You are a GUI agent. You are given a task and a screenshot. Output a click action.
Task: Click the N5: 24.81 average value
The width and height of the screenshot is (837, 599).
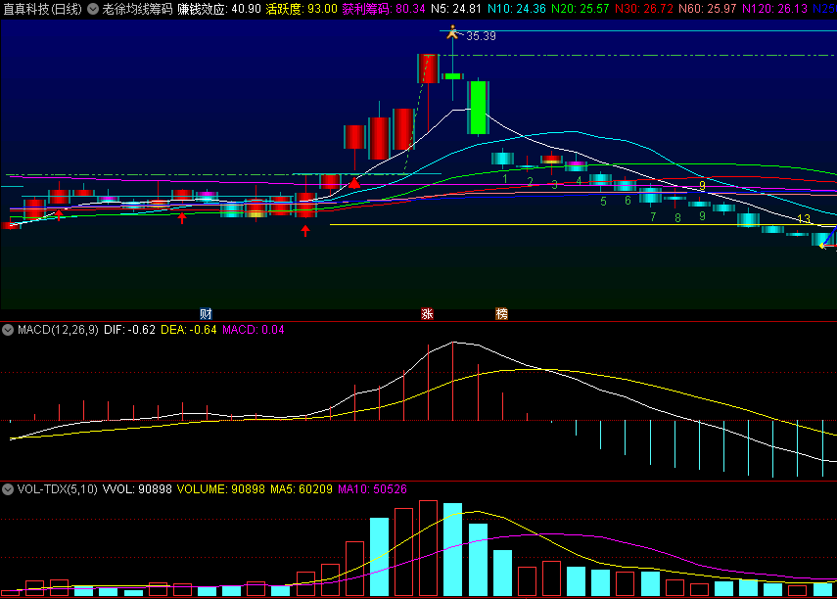click(456, 9)
